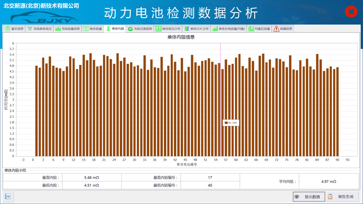Screen dimensions: 363x204
Task: Click the 单体补电容量(均衡) trend icon
Action: click(215, 29)
